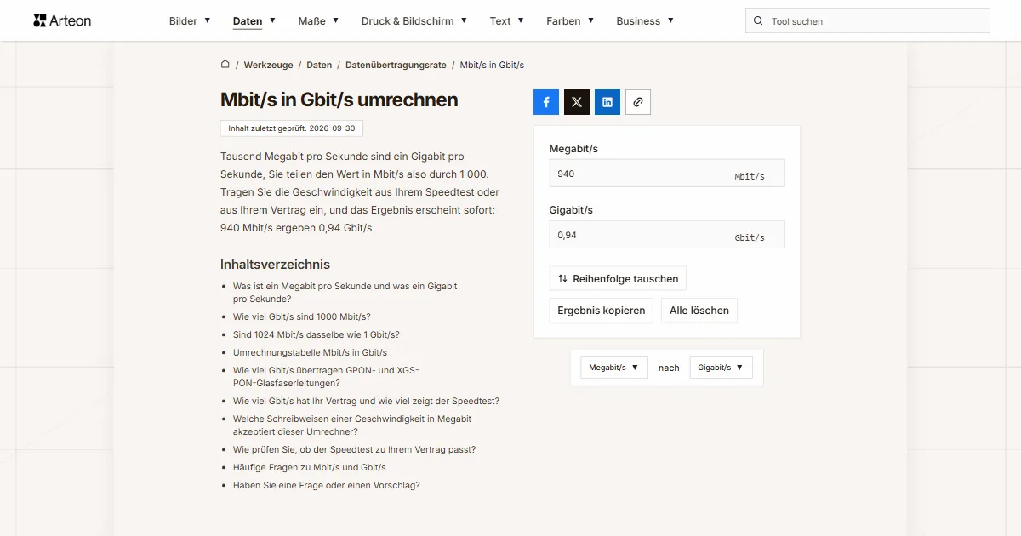Click the Gigabit/s value input
Viewport: 1021px width, 536px height.
(667, 235)
